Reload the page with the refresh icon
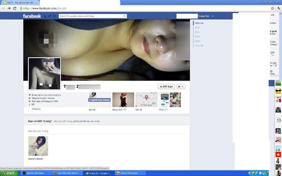Image resolution: width=282 pixels, height=176 pixels. pos(15,8)
